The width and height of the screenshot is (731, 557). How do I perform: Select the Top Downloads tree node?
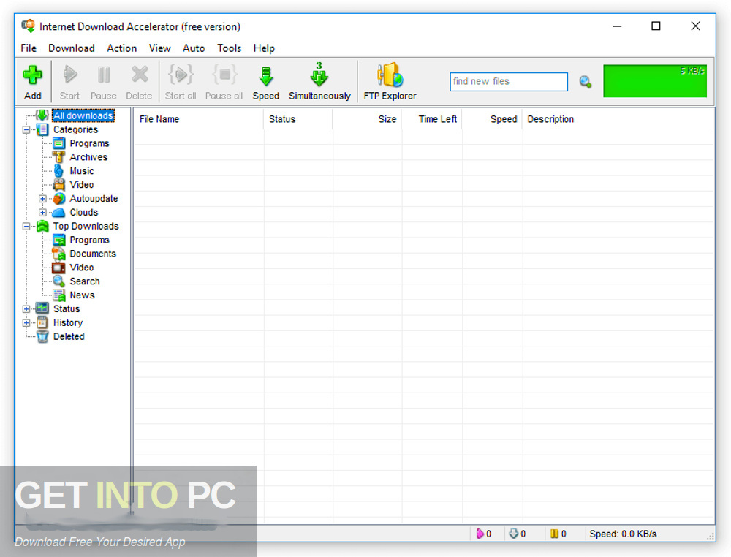(86, 226)
